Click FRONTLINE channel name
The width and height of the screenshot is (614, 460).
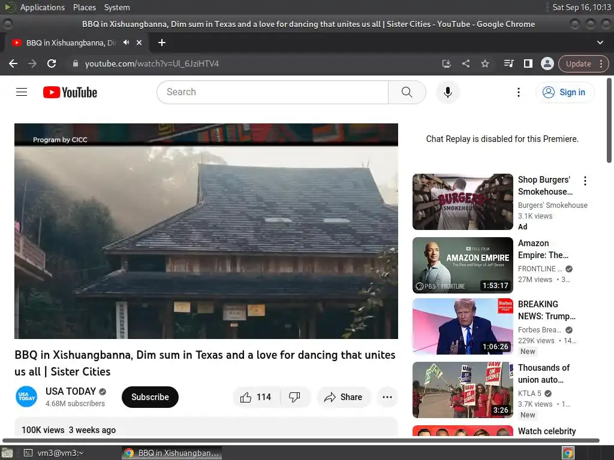(x=540, y=269)
